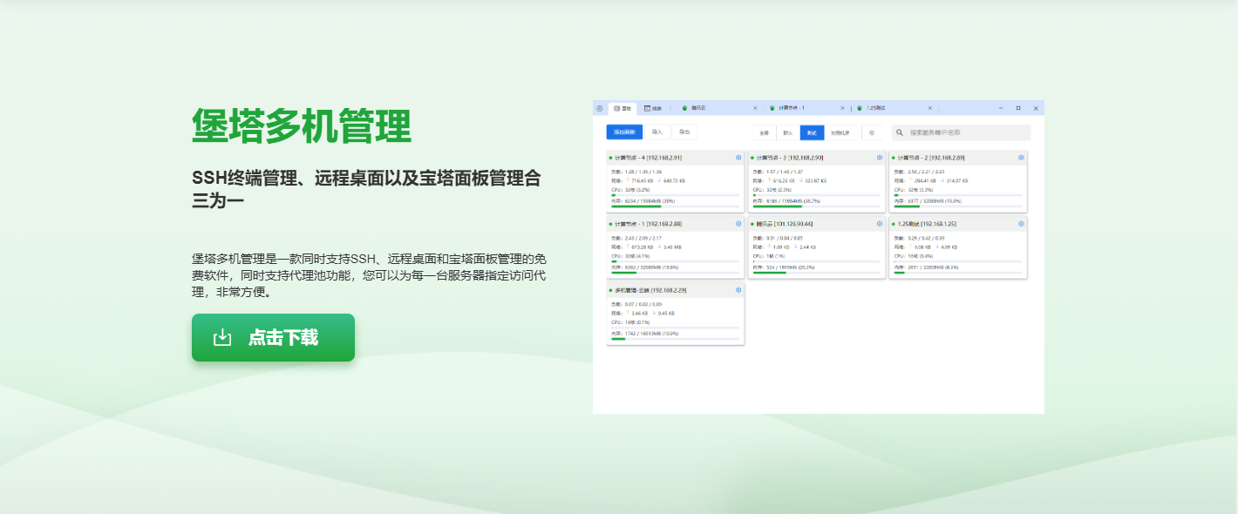This screenshot has height=514, width=1238.
Task: Switch to the 计算节点 - 1 tab
Action: 791,108
